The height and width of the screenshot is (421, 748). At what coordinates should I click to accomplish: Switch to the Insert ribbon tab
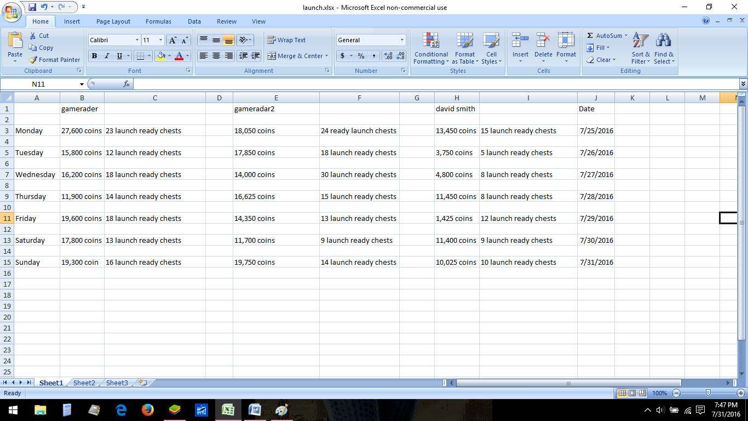point(72,21)
